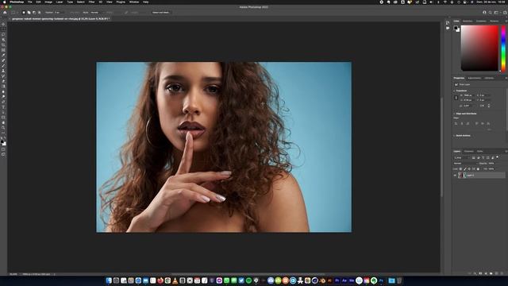Viewport: 508px width, 286px height.
Task: Select the Rectangular Marquee tool
Action: pos(3,29)
